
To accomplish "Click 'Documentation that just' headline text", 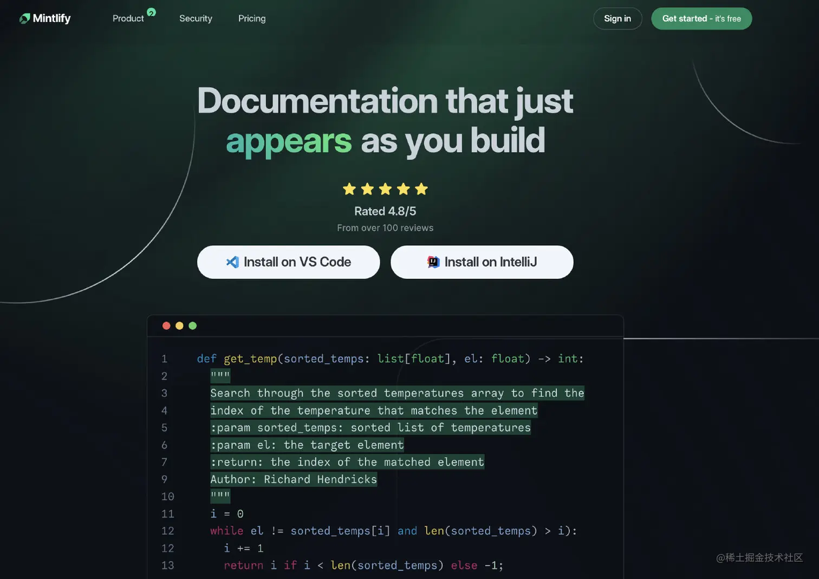I will coord(385,101).
